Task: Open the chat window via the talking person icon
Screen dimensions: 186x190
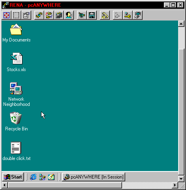Action: pyautogui.click(x=69, y=15)
